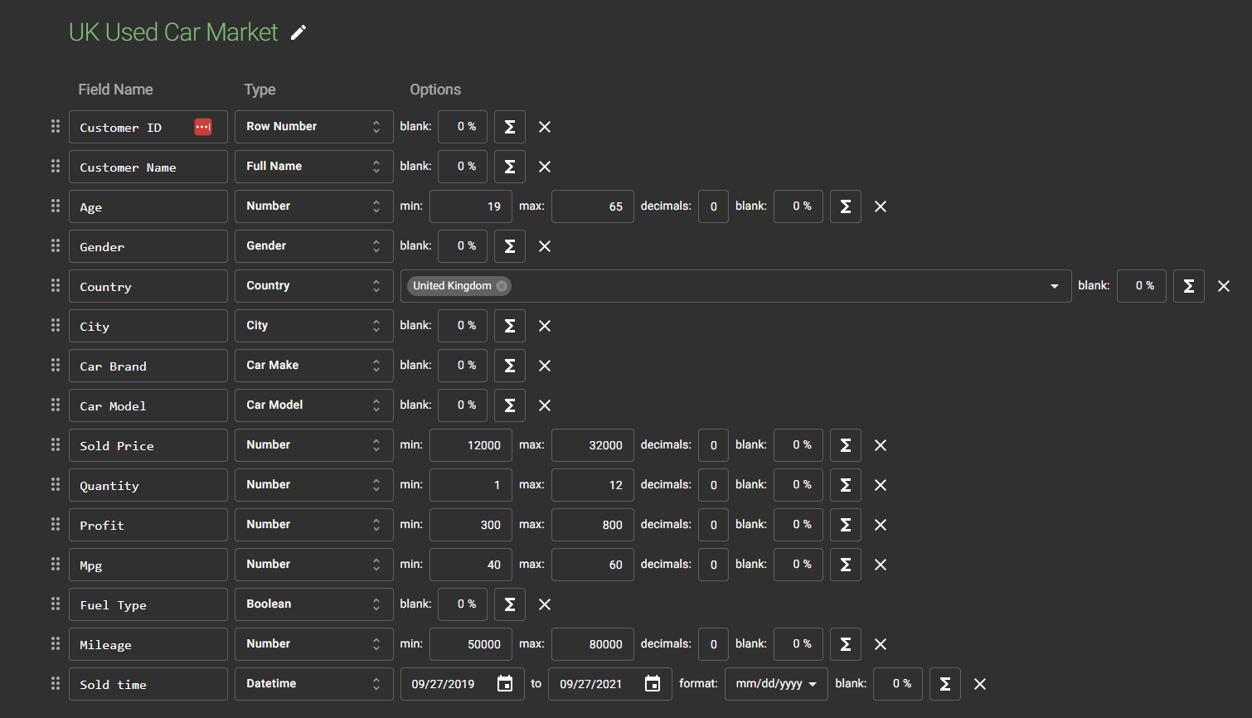
Task: Remove the Gender field
Action: click(545, 246)
